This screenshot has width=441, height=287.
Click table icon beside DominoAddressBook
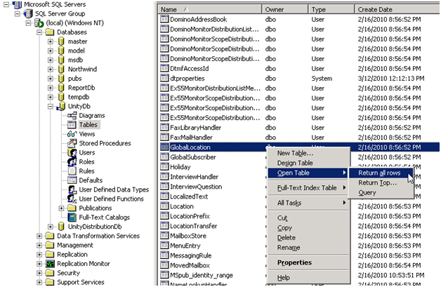tap(164, 19)
